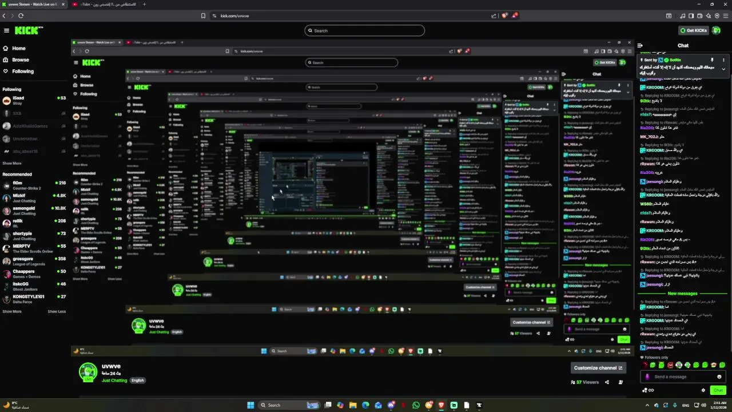Image resolution: width=732 pixels, height=412 pixels.
Task: Select the first emote in emote row
Action: (645, 365)
